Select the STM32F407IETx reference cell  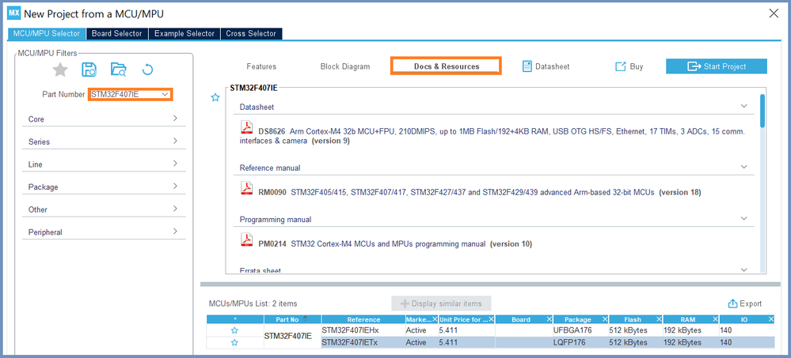point(363,342)
